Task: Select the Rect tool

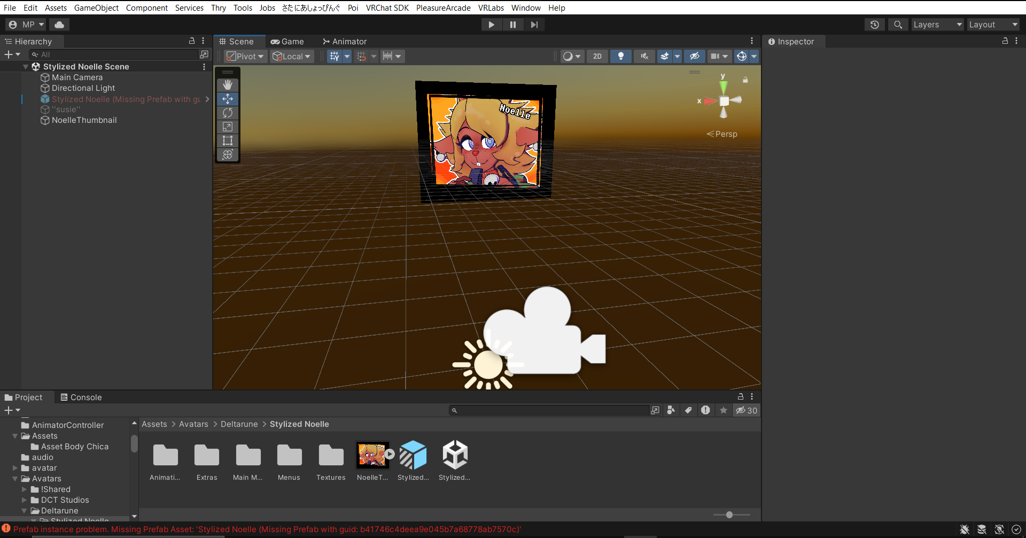Action: pyautogui.click(x=228, y=141)
